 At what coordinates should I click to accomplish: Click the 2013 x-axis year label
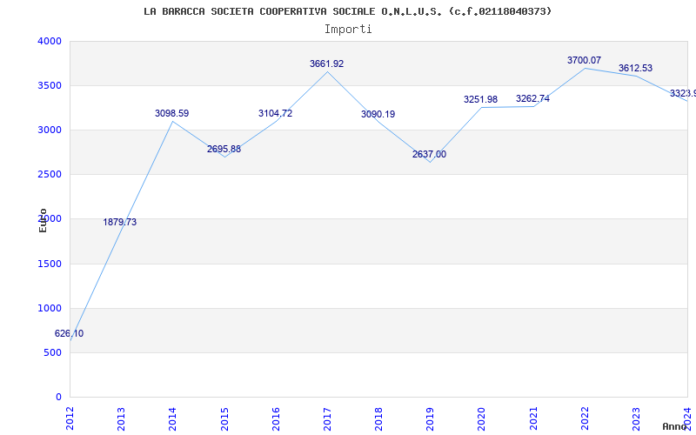(121, 418)
